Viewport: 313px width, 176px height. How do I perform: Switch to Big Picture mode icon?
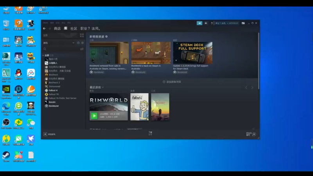(243, 23)
